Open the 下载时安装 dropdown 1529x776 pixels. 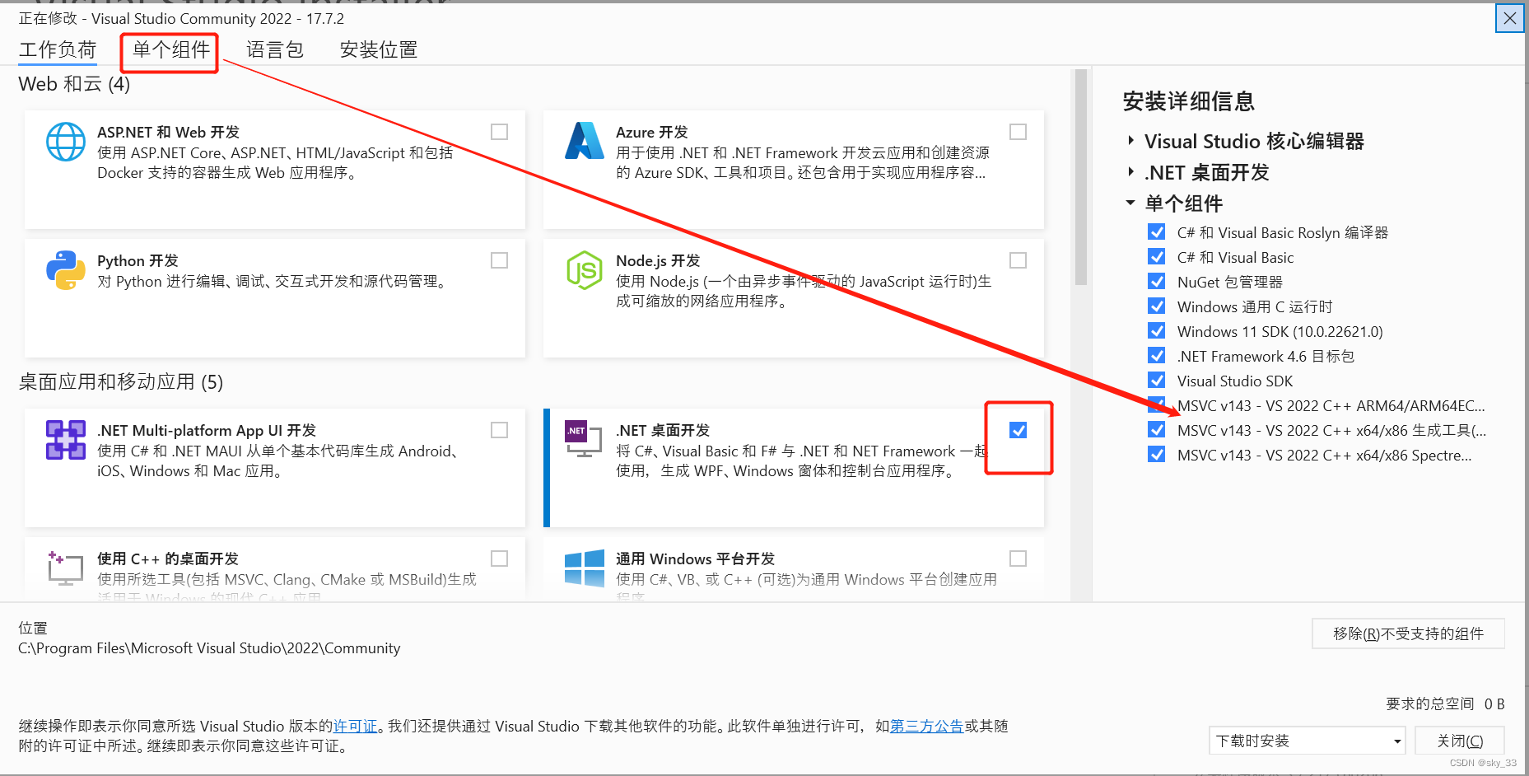click(x=1306, y=740)
